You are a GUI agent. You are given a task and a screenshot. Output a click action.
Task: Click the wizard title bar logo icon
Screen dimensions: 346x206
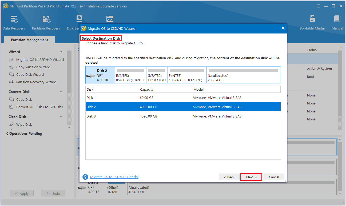84,28
